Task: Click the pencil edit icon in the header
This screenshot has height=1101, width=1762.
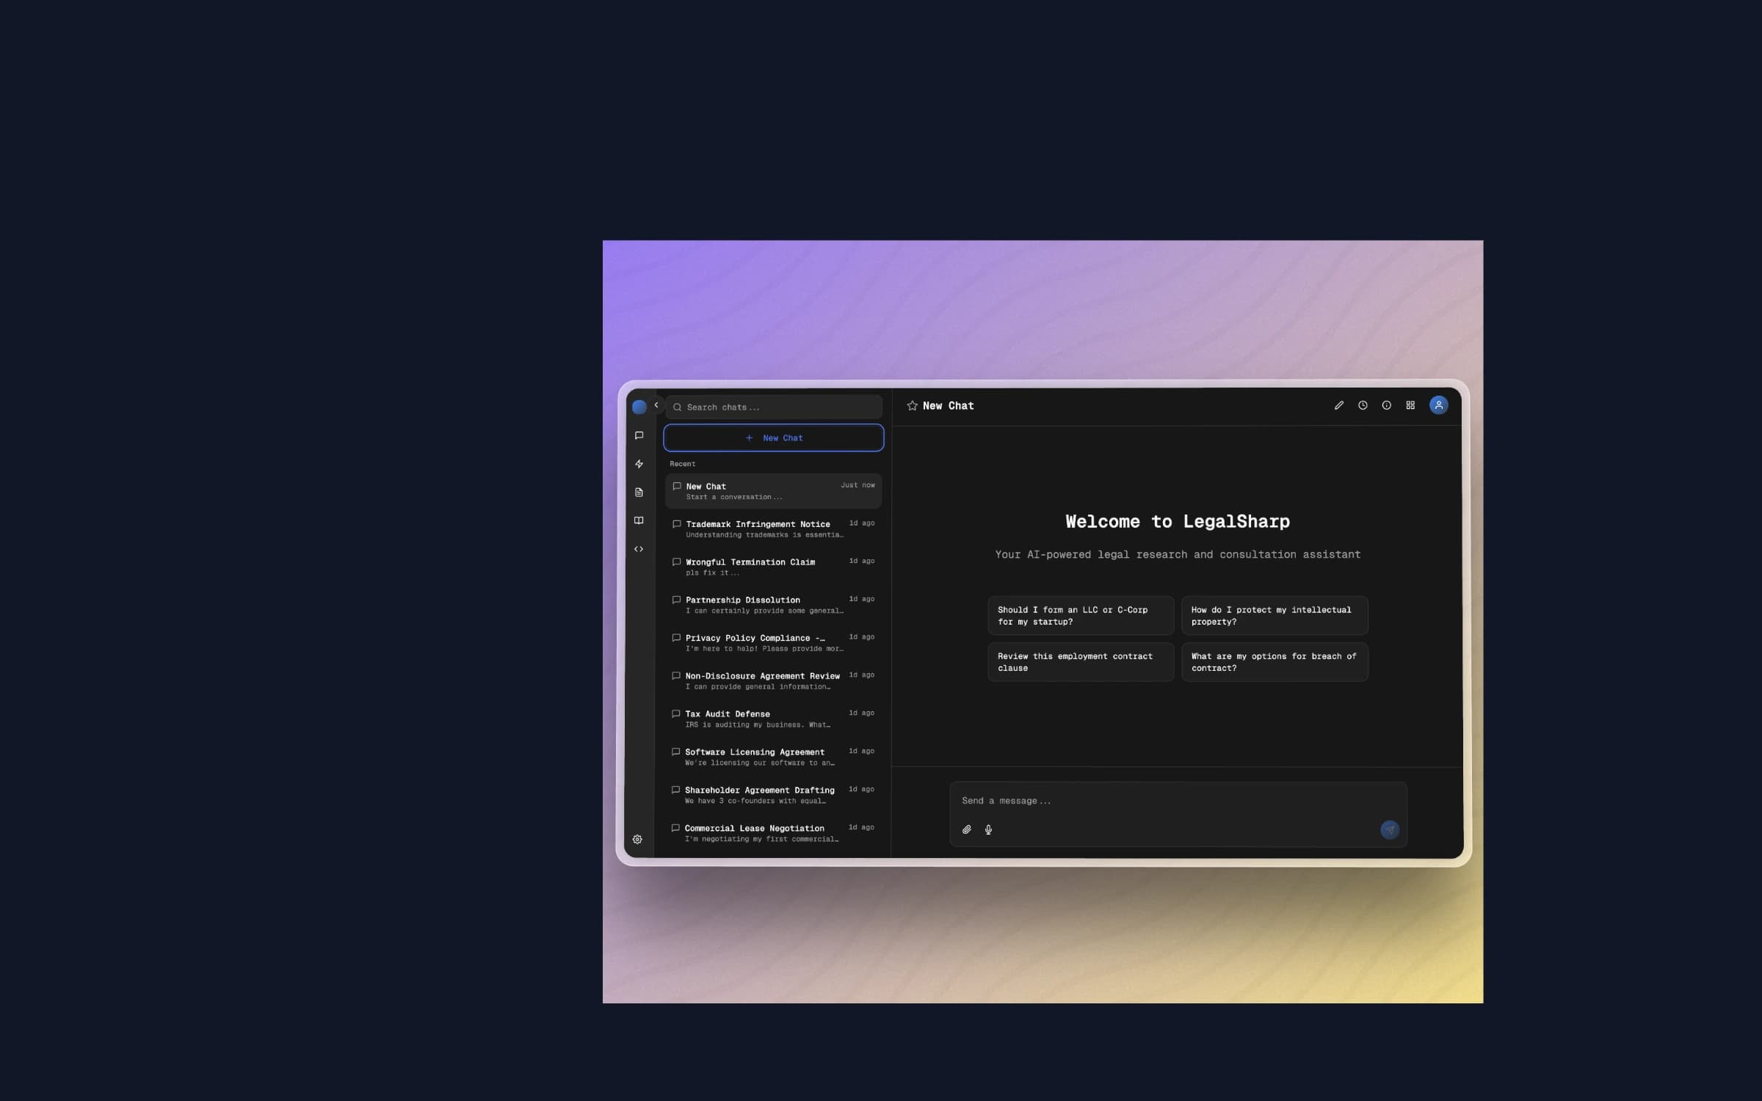Action: click(x=1339, y=405)
